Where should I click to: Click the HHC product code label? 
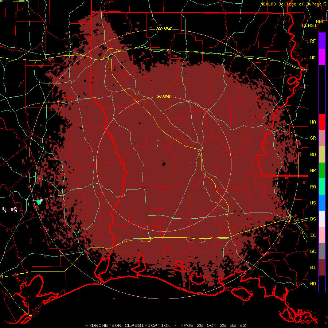coord(320,22)
